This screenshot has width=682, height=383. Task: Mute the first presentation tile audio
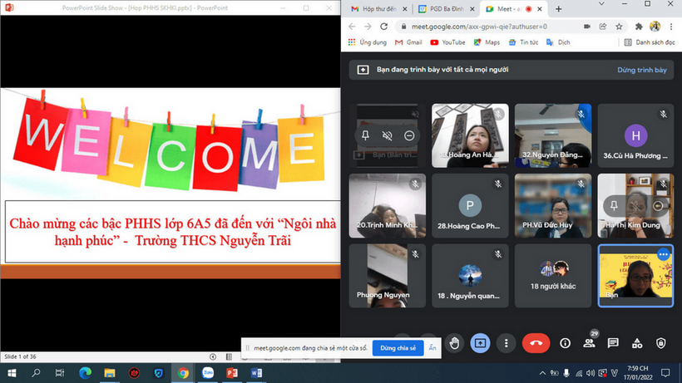coord(387,135)
